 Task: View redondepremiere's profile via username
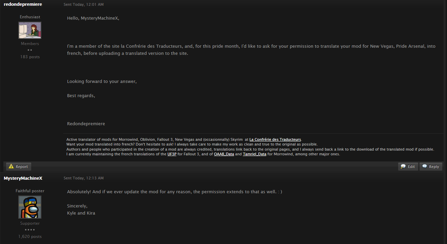[23, 4]
